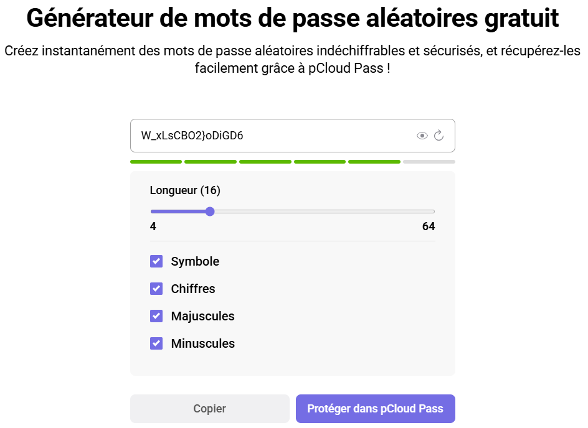Disable the Chiffres checkbox

click(156, 289)
